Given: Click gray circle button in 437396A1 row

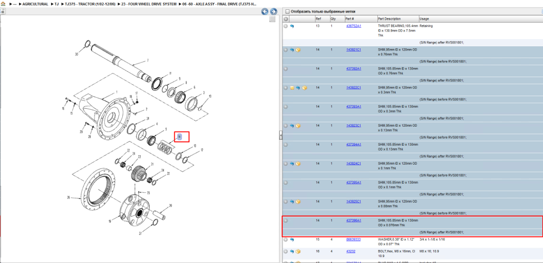Looking at the screenshot, I should (286, 221).
